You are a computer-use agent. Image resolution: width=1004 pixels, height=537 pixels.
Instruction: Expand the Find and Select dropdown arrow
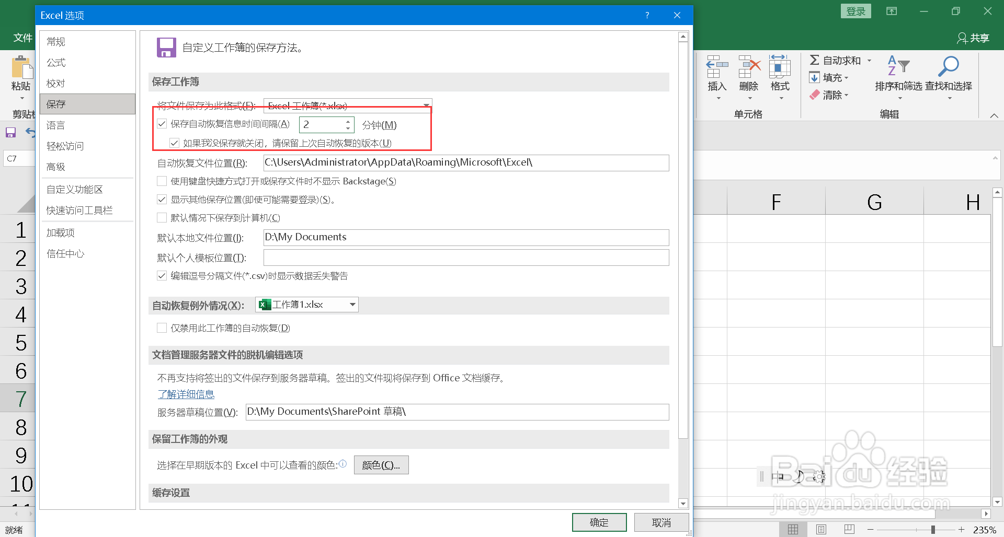tap(950, 98)
